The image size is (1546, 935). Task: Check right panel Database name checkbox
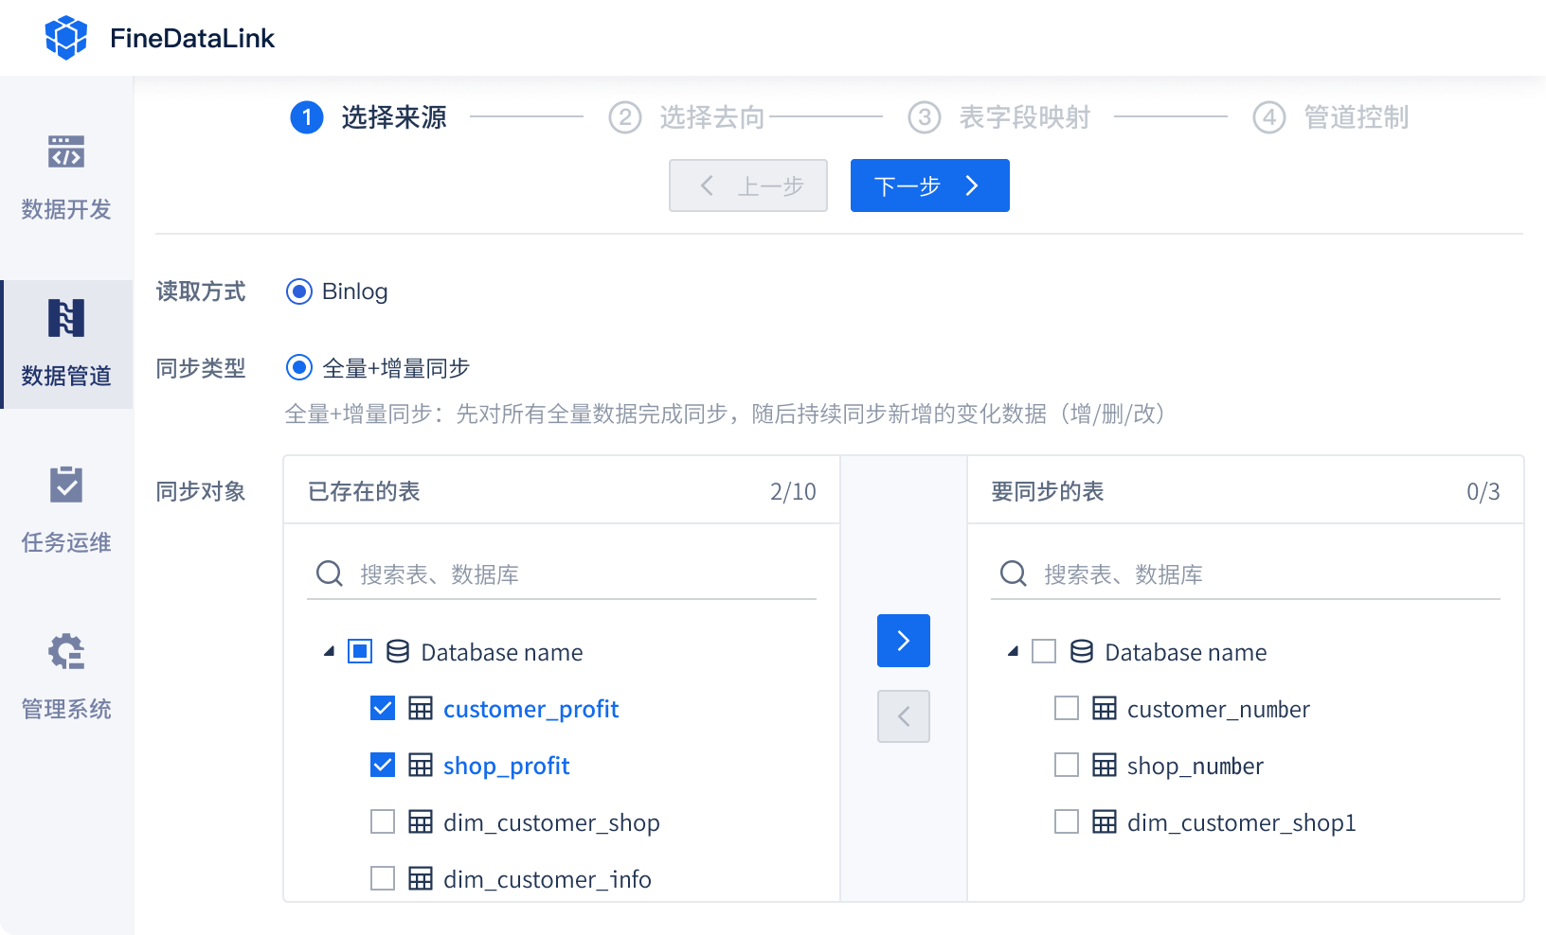tap(1044, 651)
